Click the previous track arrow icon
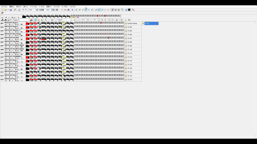The image size is (257, 144). tap(2, 20)
